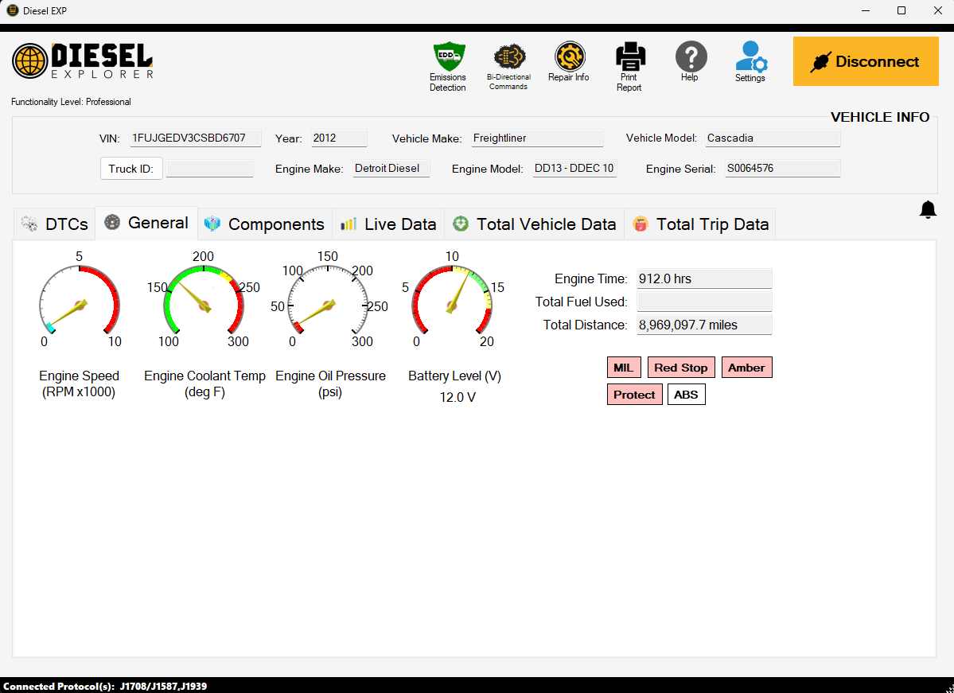Switch to the DTCs tab
The image size is (954, 693).
(56, 224)
